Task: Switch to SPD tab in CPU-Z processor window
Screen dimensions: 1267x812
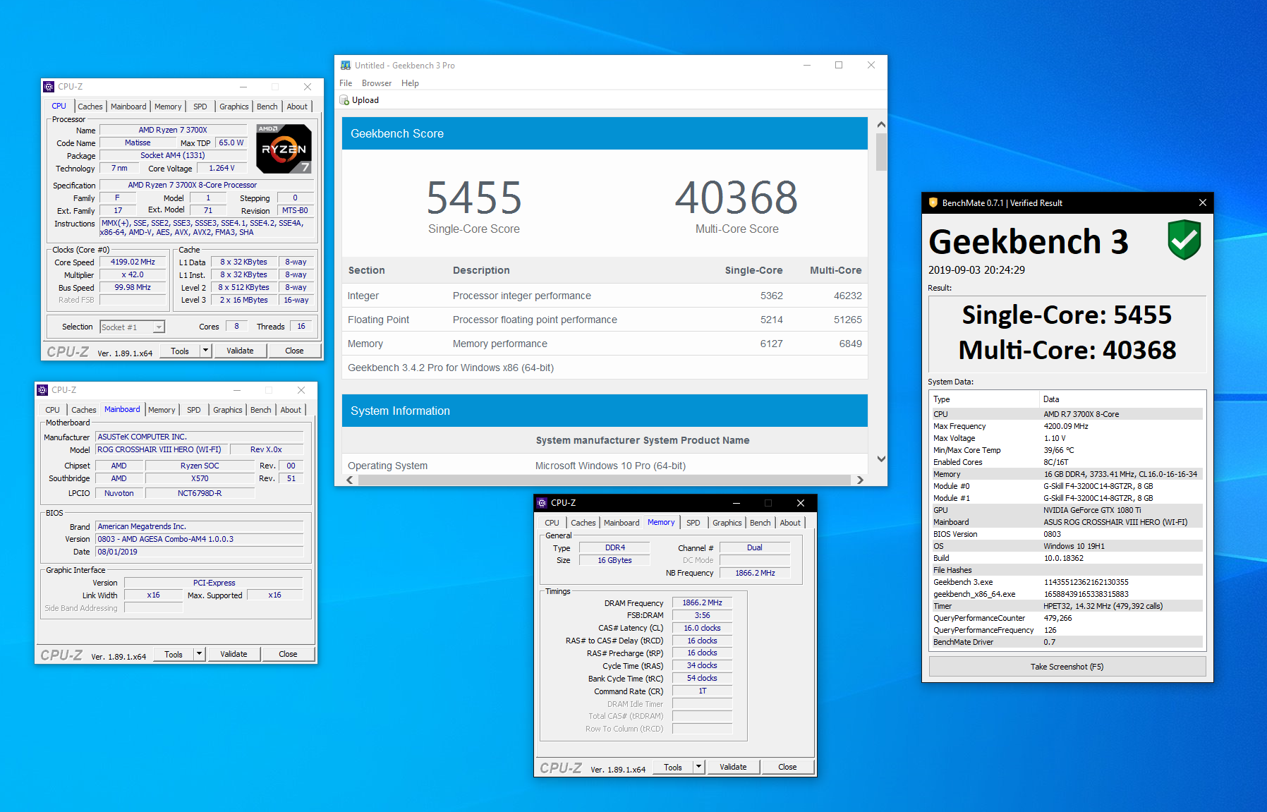Action: tap(200, 107)
